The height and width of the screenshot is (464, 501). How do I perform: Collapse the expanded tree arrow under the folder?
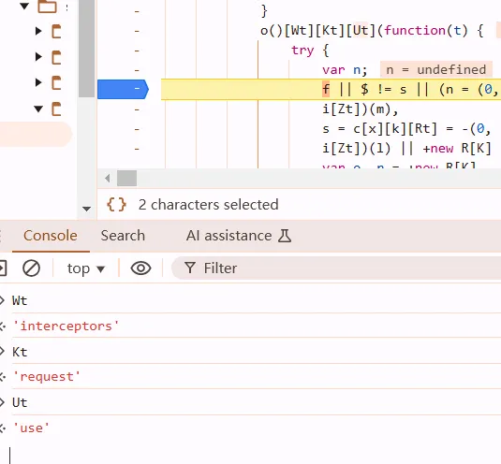tap(38, 109)
